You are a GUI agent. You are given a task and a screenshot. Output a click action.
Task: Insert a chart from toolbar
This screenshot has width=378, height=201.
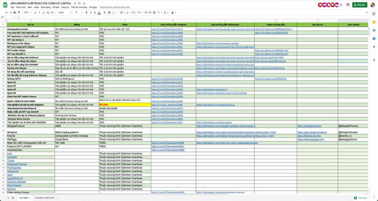pyautogui.click(x=154, y=13)
